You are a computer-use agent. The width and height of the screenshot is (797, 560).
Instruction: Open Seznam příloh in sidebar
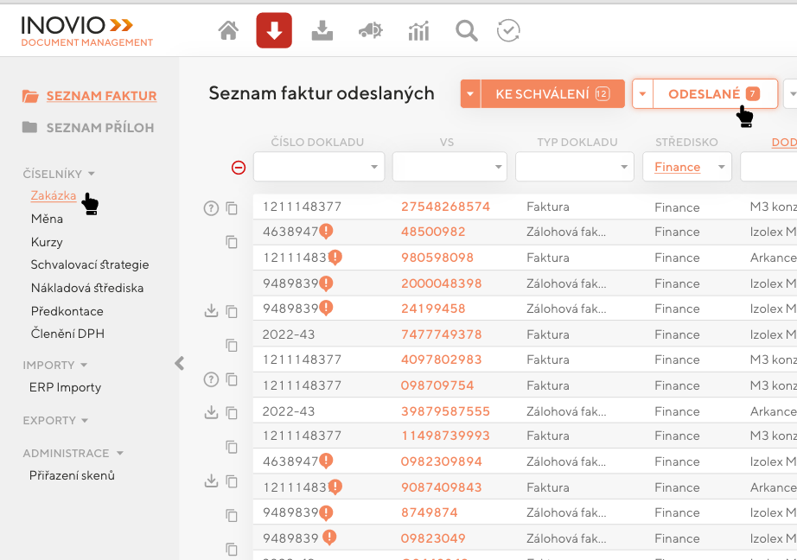point(99,128)
